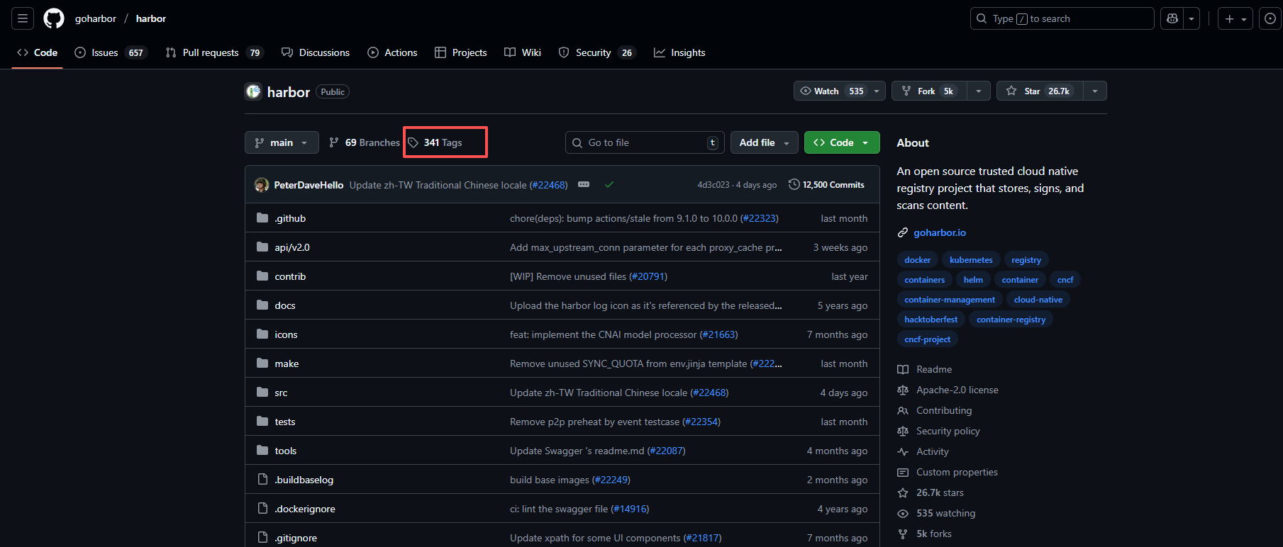1283x547 pixels.
Task: Open the .gitignore file
Action: [x=296, y=538]
